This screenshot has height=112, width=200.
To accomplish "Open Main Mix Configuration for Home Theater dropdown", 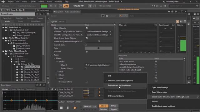I will 98,35.
